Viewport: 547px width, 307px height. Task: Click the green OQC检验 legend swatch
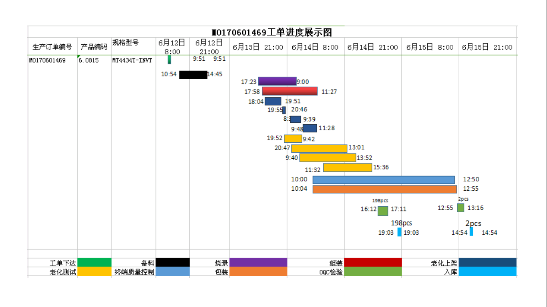coord(373,272)
